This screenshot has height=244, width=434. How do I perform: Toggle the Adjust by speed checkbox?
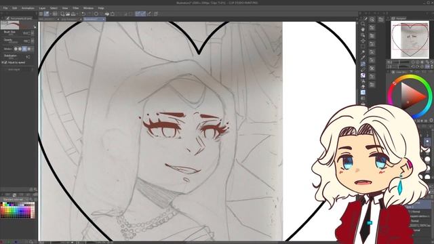5,63
